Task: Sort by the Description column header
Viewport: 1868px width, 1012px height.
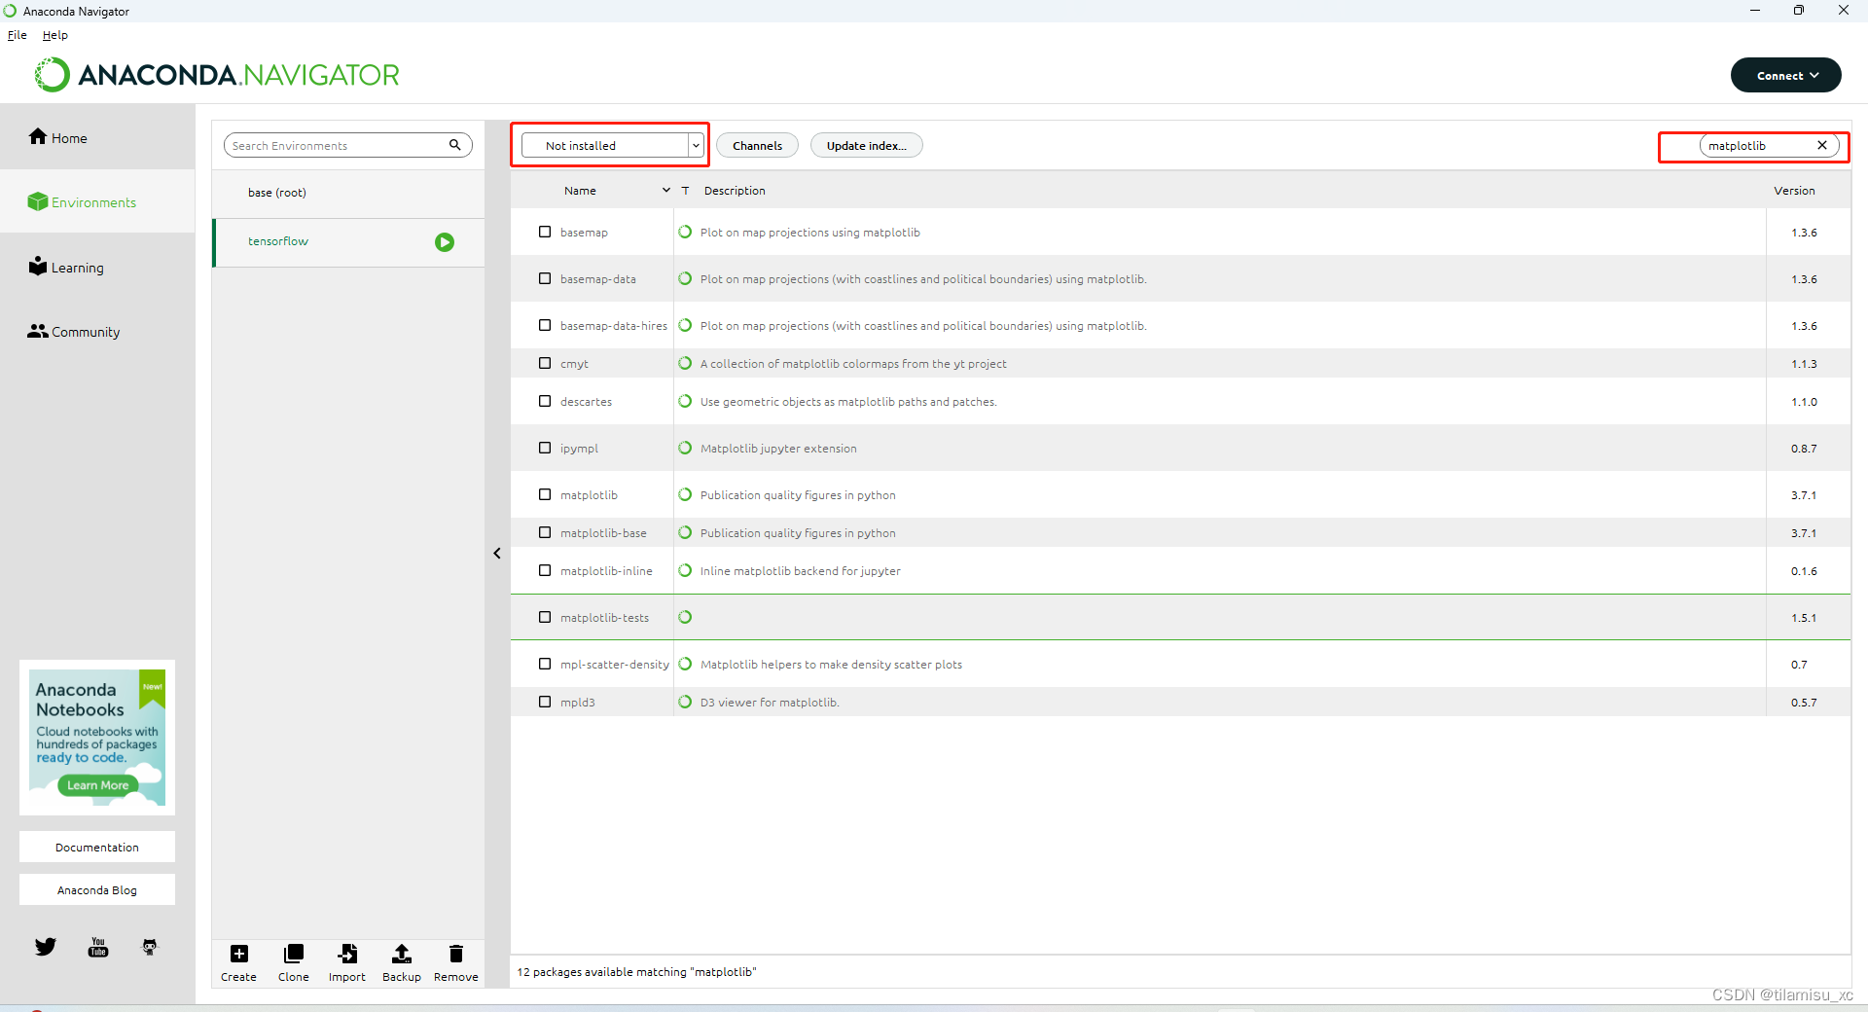Action: click(x=735, y=191)
